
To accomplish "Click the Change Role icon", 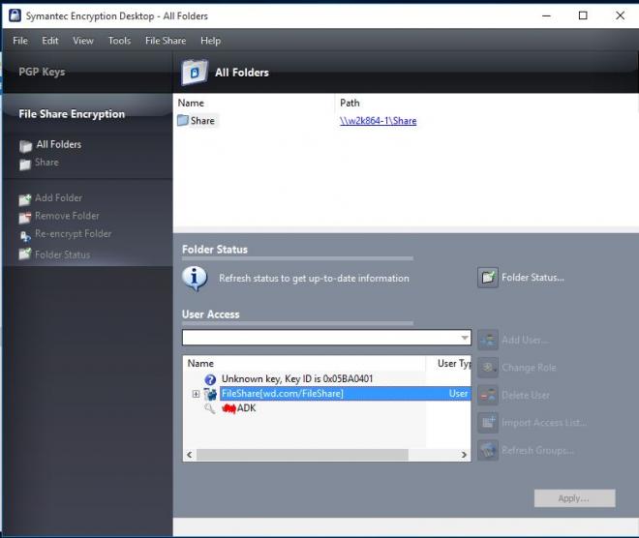I will (488, 368).
